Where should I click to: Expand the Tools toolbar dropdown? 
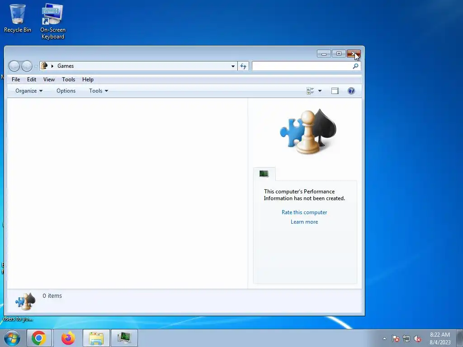(99, 91)
